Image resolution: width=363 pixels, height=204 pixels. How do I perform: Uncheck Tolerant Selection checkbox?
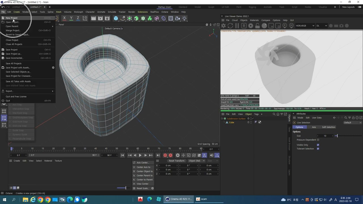[318, 149]
